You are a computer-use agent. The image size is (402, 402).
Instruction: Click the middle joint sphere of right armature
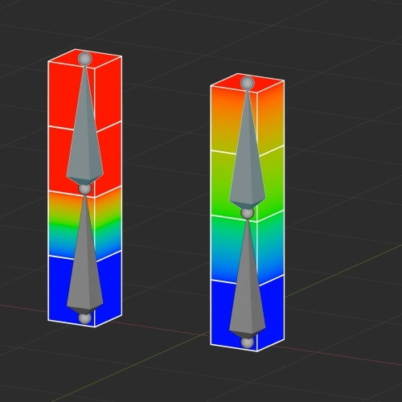[247, 213]
